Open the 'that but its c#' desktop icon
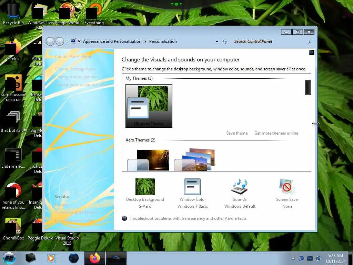The image size is (353, 265). pyautogui.click(x=13, y=121)
